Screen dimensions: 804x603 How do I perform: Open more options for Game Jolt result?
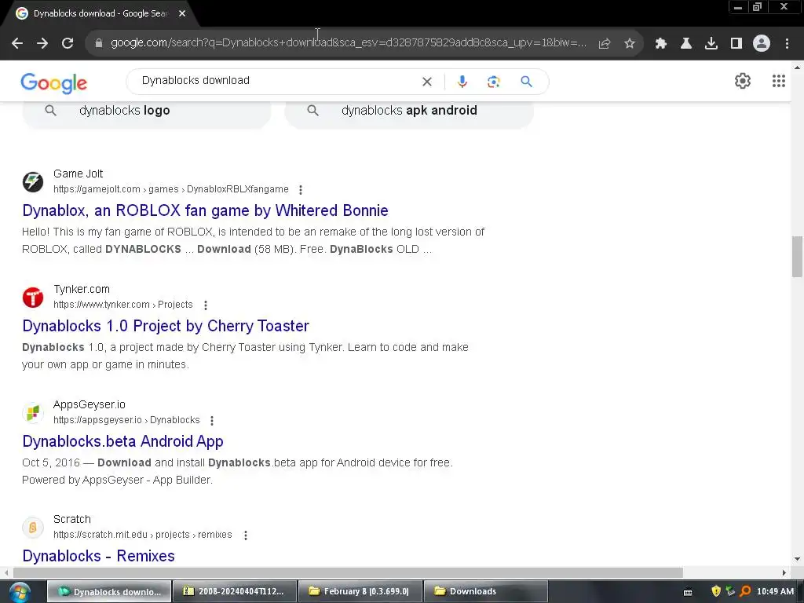coord(301,190)
